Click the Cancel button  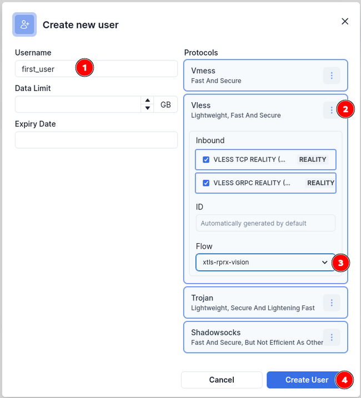222,380
